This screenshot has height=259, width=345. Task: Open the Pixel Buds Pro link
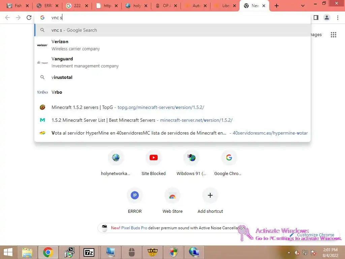[x=134, y=228]
